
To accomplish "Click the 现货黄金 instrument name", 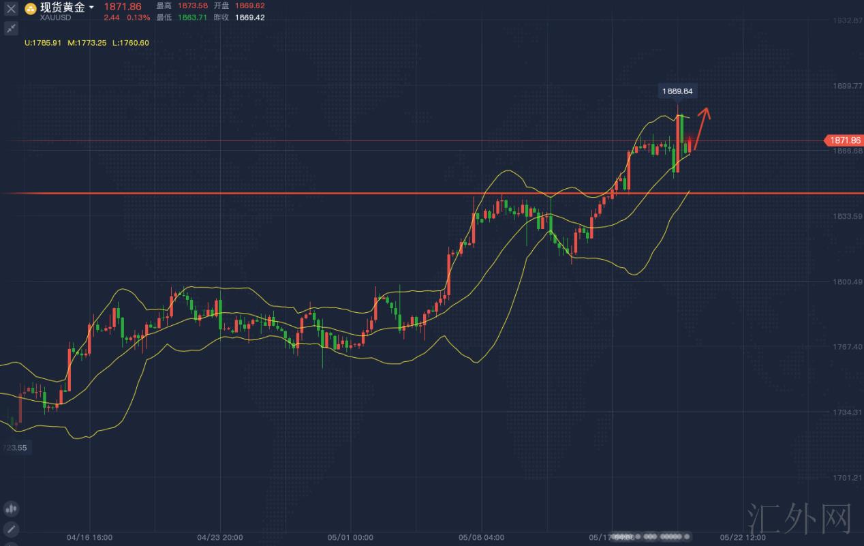I will tap(63, 7).
